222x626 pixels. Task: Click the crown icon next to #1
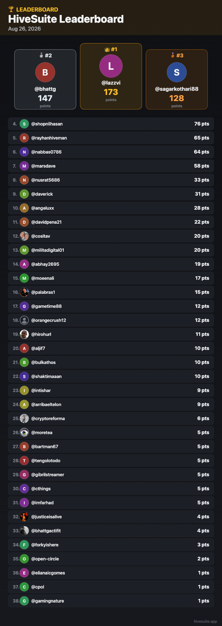(107, 50)
